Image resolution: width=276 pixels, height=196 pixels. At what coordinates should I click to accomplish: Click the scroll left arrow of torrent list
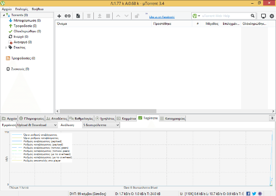coord(57,111)
